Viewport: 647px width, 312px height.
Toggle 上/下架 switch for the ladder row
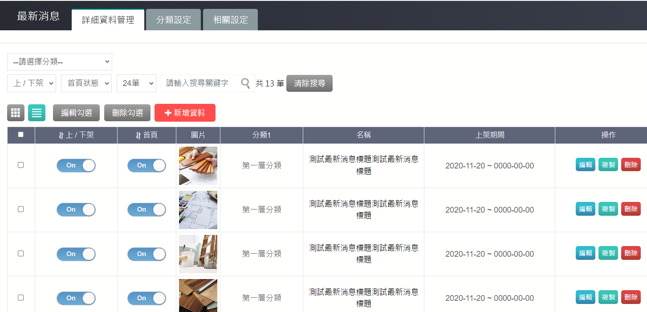76,254
